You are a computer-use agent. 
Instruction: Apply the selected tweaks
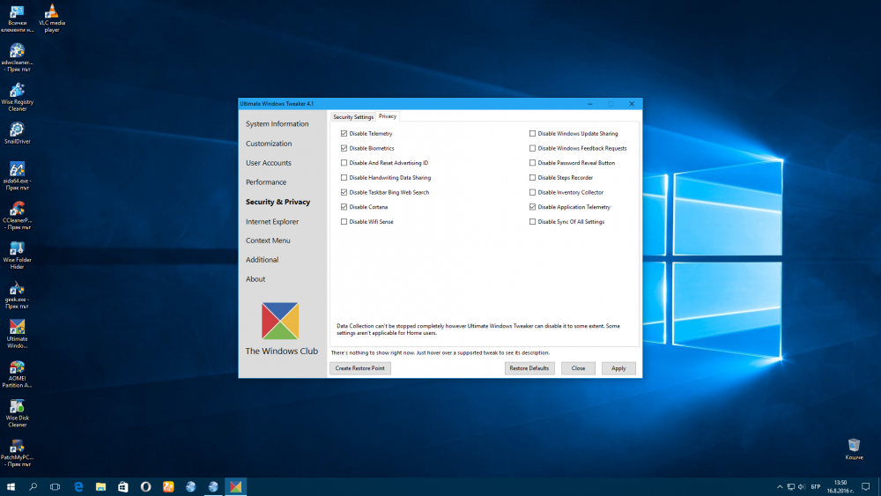(618, 368)
